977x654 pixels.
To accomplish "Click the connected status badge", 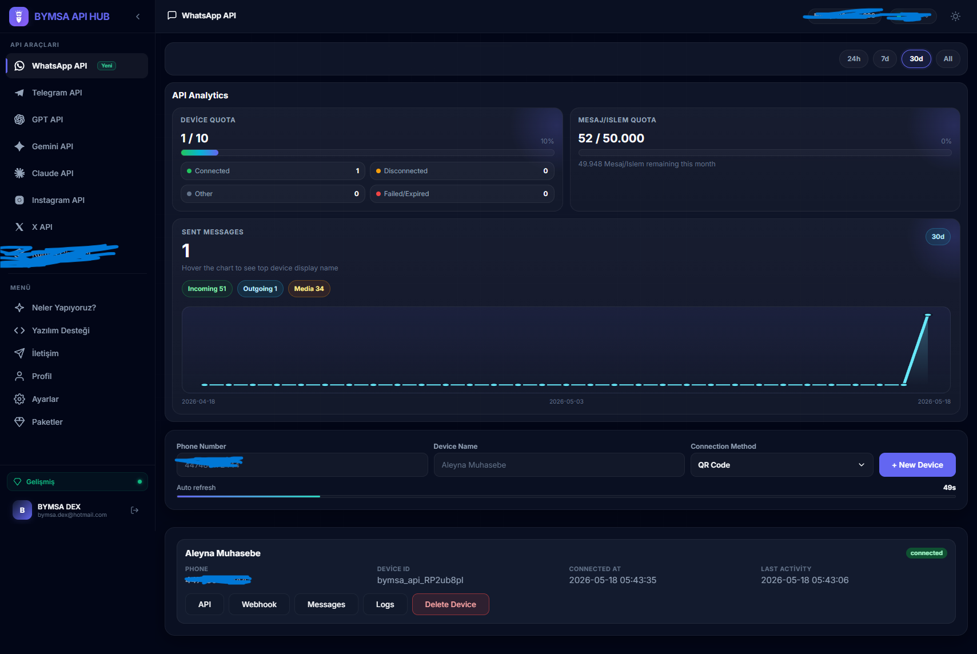I will (927, 553).
